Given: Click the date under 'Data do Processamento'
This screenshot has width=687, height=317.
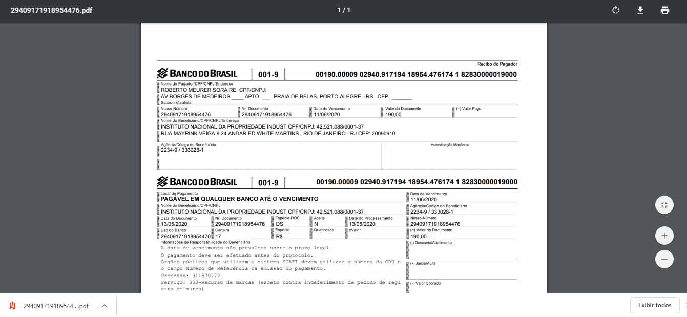Looking at the screenshot, I should point(362,224).
